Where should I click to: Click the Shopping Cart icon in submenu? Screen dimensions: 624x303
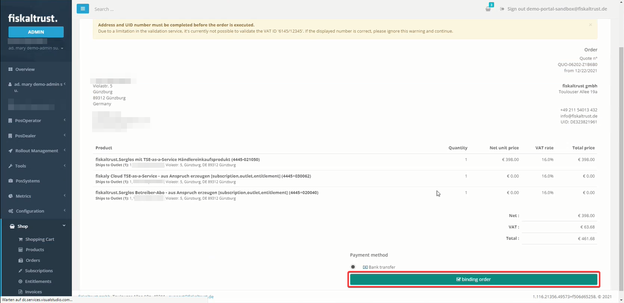[x=21, y=239]
